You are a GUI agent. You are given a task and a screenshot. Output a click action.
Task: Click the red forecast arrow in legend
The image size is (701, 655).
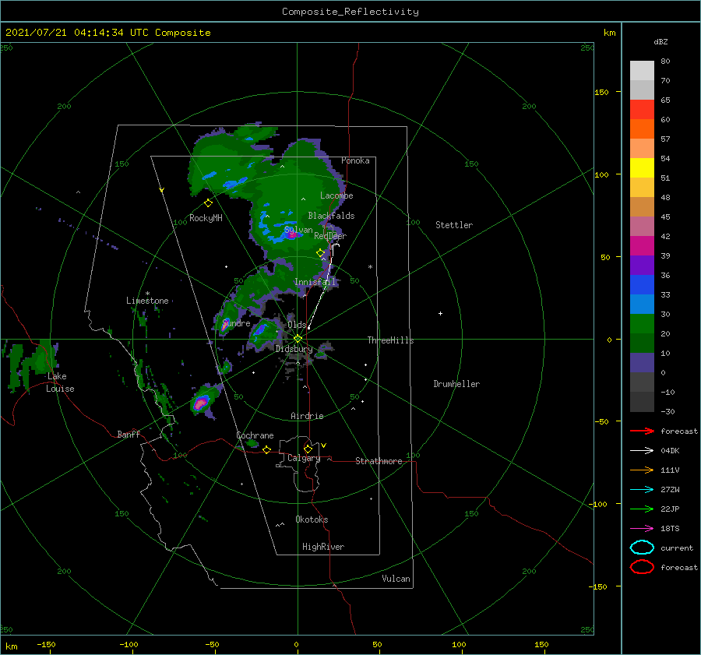642,431
